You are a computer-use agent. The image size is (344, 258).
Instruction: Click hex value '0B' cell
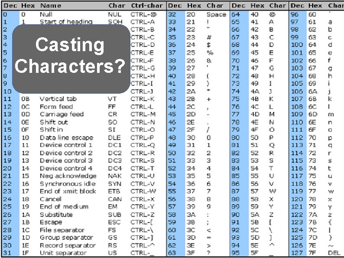tap(26, 99)
